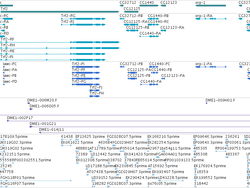Select BAC clone DME1-002P17

pyautogui.click(x=128, y=121)
